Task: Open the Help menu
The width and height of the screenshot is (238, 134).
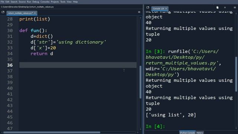Action: point(75,2)
